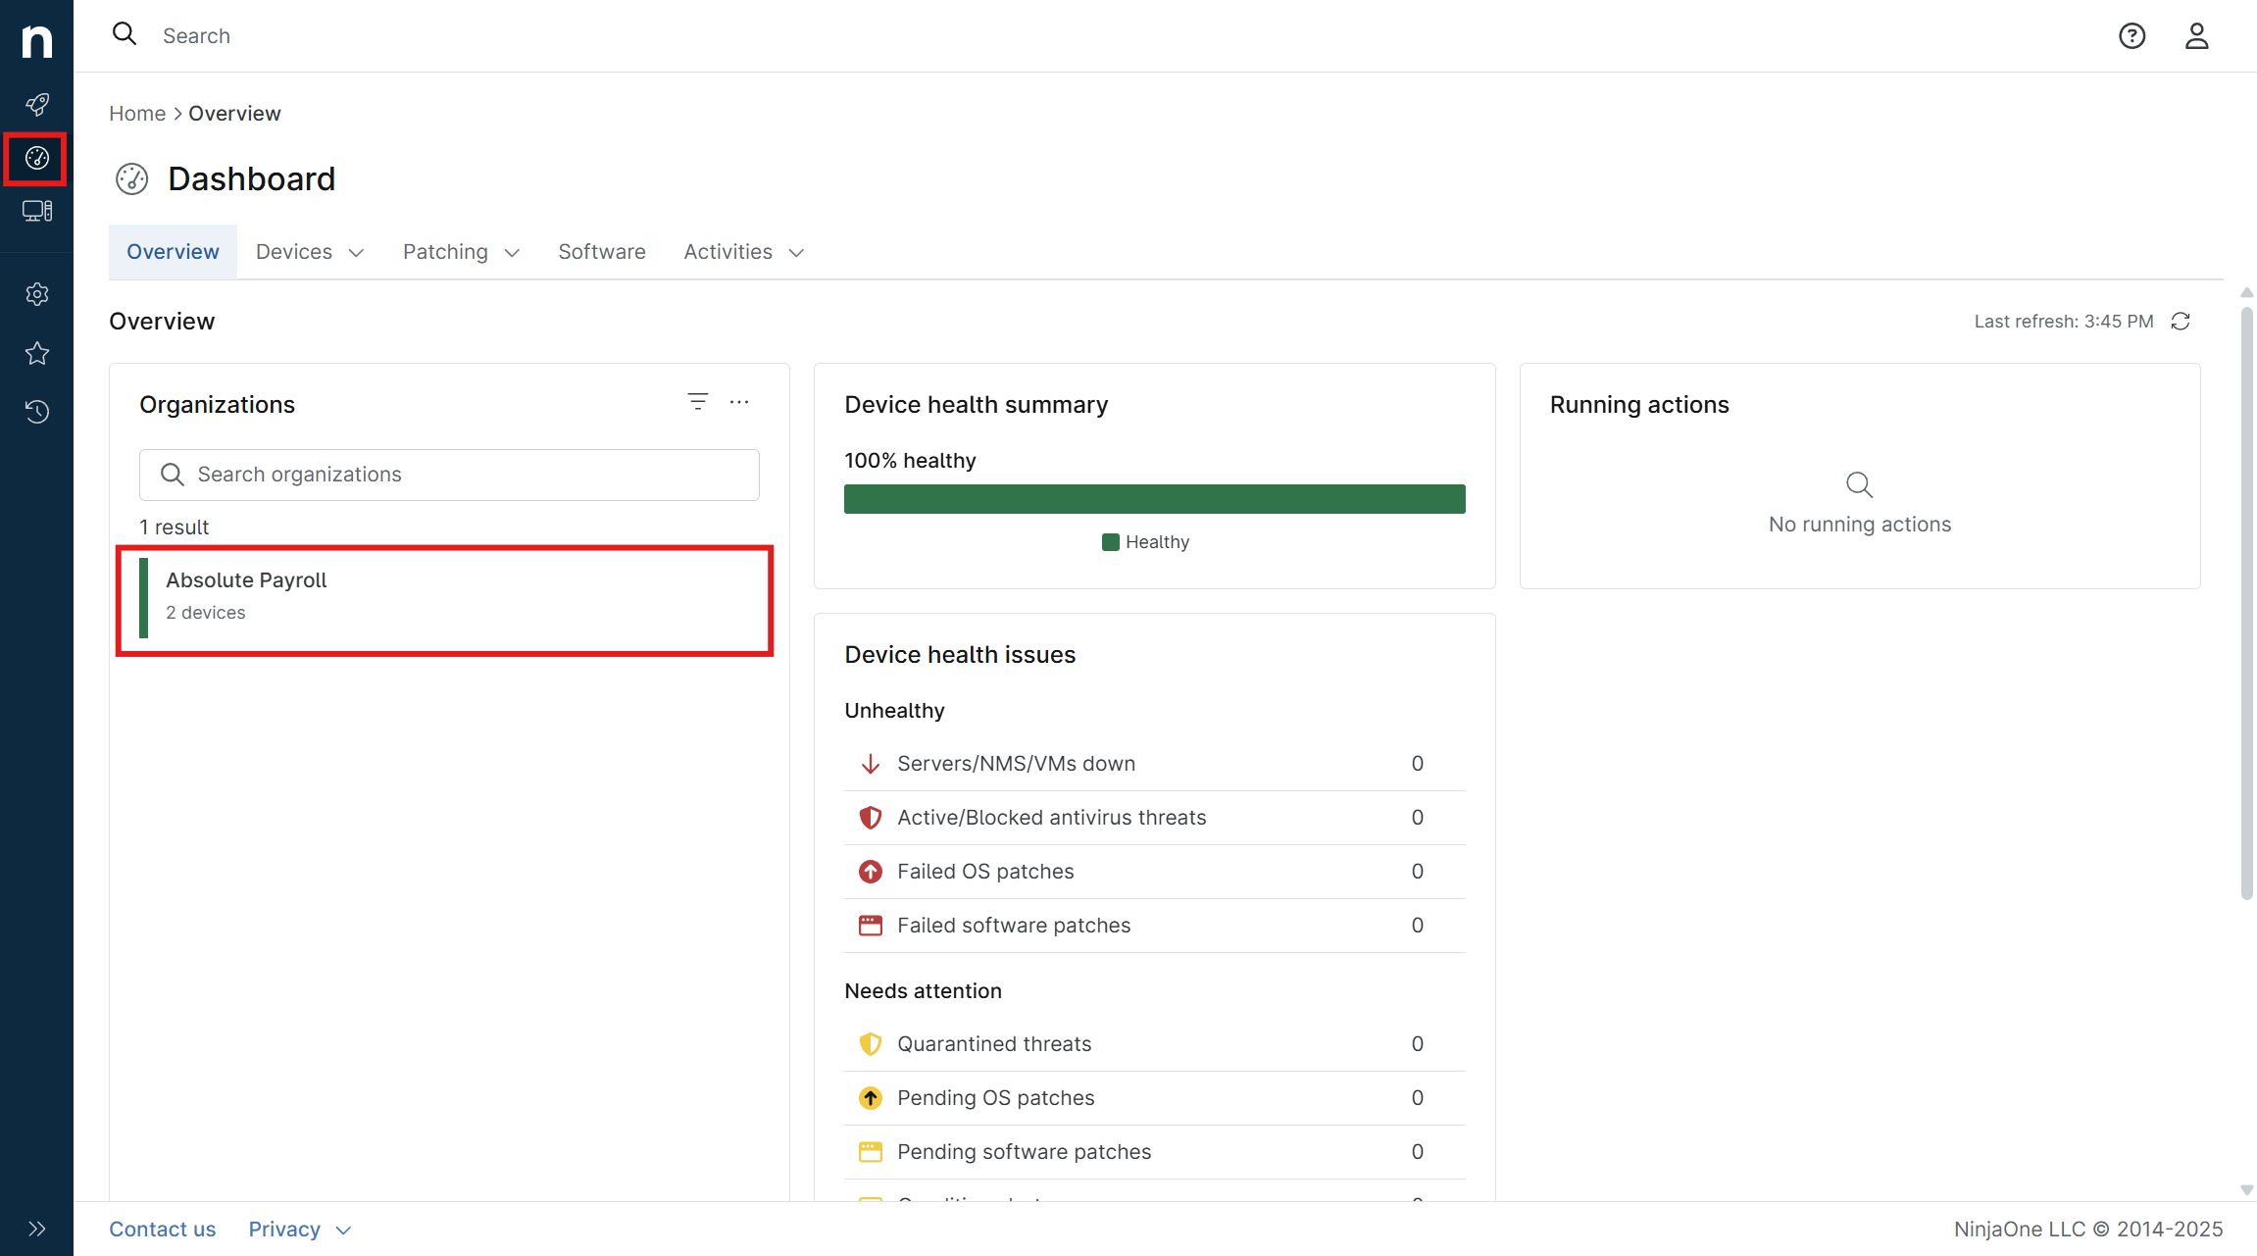The width and height of the screenshot is (2257, 1256).
Task: Open the Devices monitor sidebar icon
Action: pos(37,211)
